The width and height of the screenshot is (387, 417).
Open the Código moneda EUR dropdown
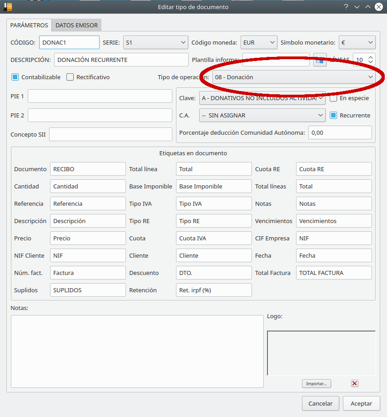tap(259, 42)
